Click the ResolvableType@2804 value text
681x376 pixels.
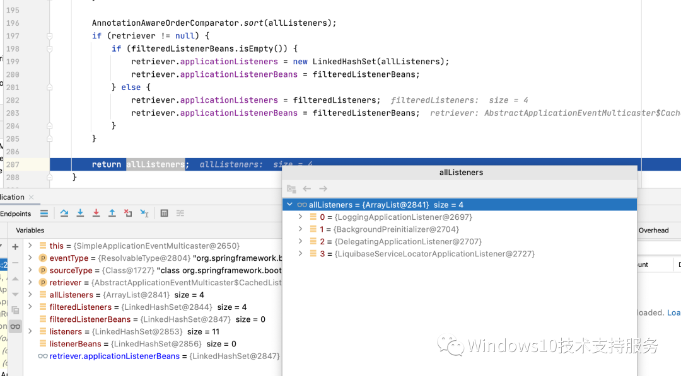tap(144, 258)
